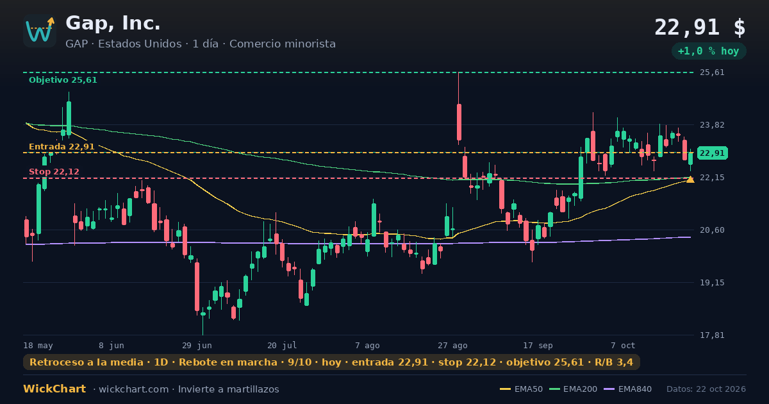Image resolution: width=769 pixels, height=404 pixels.
Task: Click the '+1,0 % hoy' badge
Action: [709, 51]
